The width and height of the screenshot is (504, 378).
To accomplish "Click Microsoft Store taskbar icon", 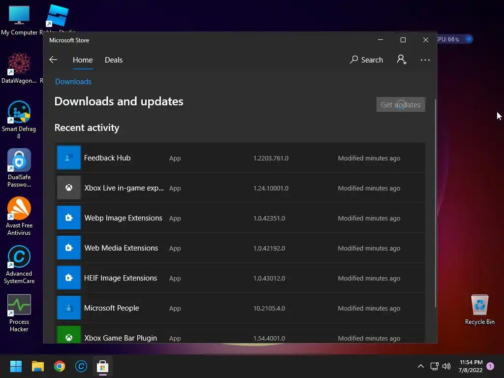I will tap(102, 366).
